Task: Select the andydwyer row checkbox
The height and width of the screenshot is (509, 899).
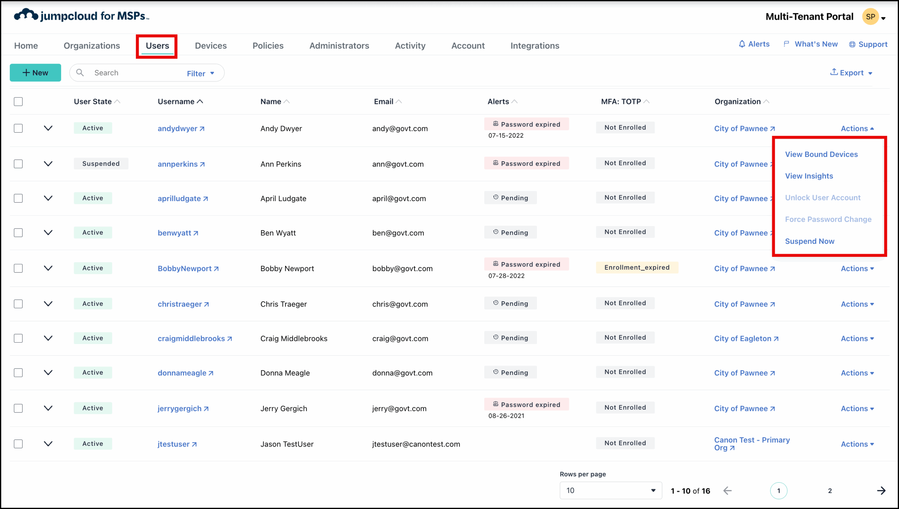Action: pyautogui.click(x=18, y=128)
